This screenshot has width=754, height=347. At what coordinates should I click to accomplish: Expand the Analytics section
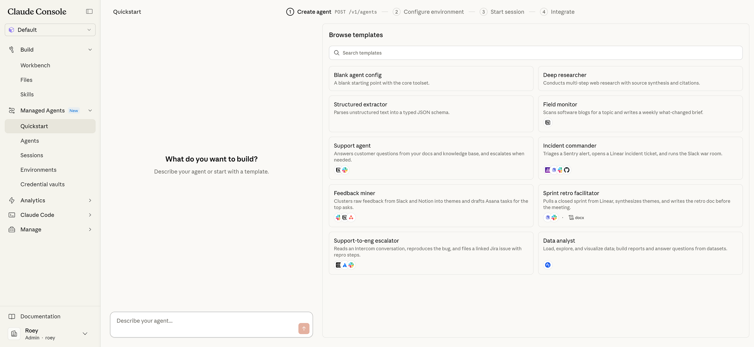point(90,200)
